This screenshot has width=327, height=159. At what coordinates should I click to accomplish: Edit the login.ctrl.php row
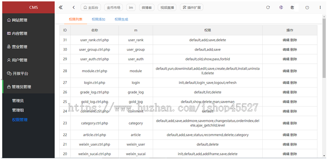286,83
